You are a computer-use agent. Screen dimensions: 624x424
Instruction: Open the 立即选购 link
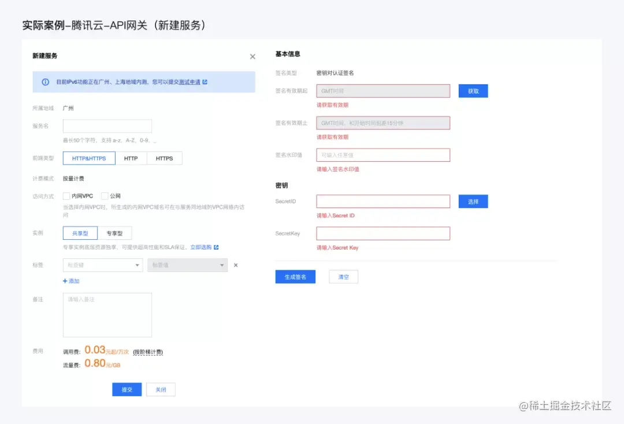tap(201, 247)
